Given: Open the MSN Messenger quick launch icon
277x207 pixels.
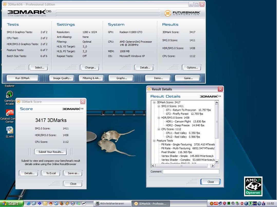Looking at the screenshot, I should pyautogui.click(x=78, y=203).
